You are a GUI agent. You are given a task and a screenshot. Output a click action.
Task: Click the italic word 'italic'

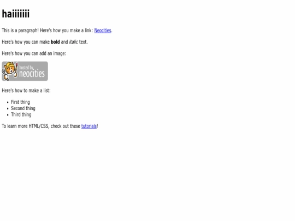[73, 42]
